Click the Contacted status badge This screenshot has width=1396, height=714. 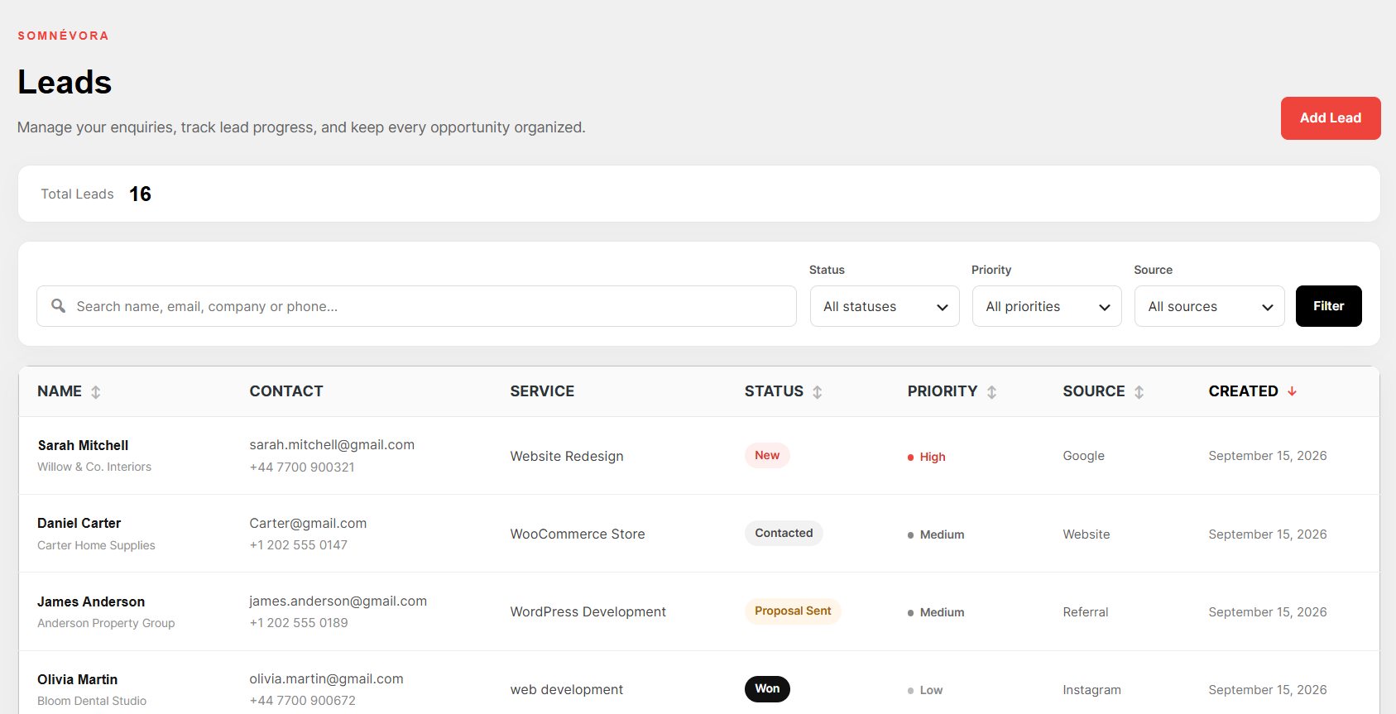click(784, 533)
